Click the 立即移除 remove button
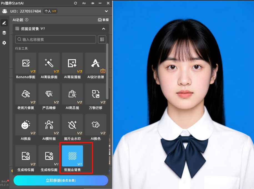 coord(61,180)
